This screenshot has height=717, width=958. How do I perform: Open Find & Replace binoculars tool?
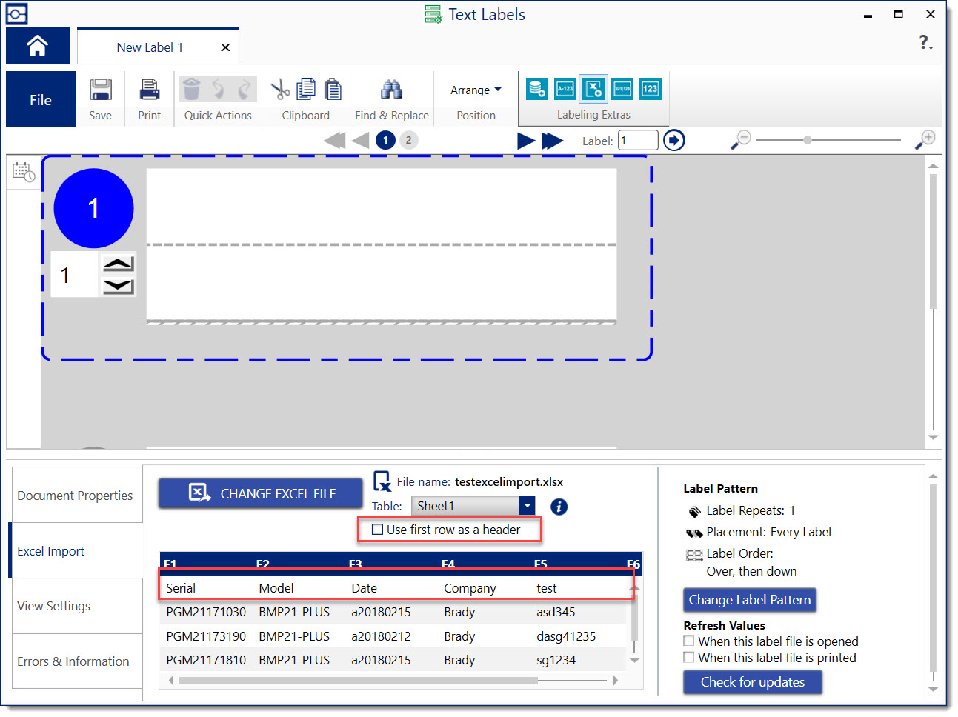pos(391,90)
